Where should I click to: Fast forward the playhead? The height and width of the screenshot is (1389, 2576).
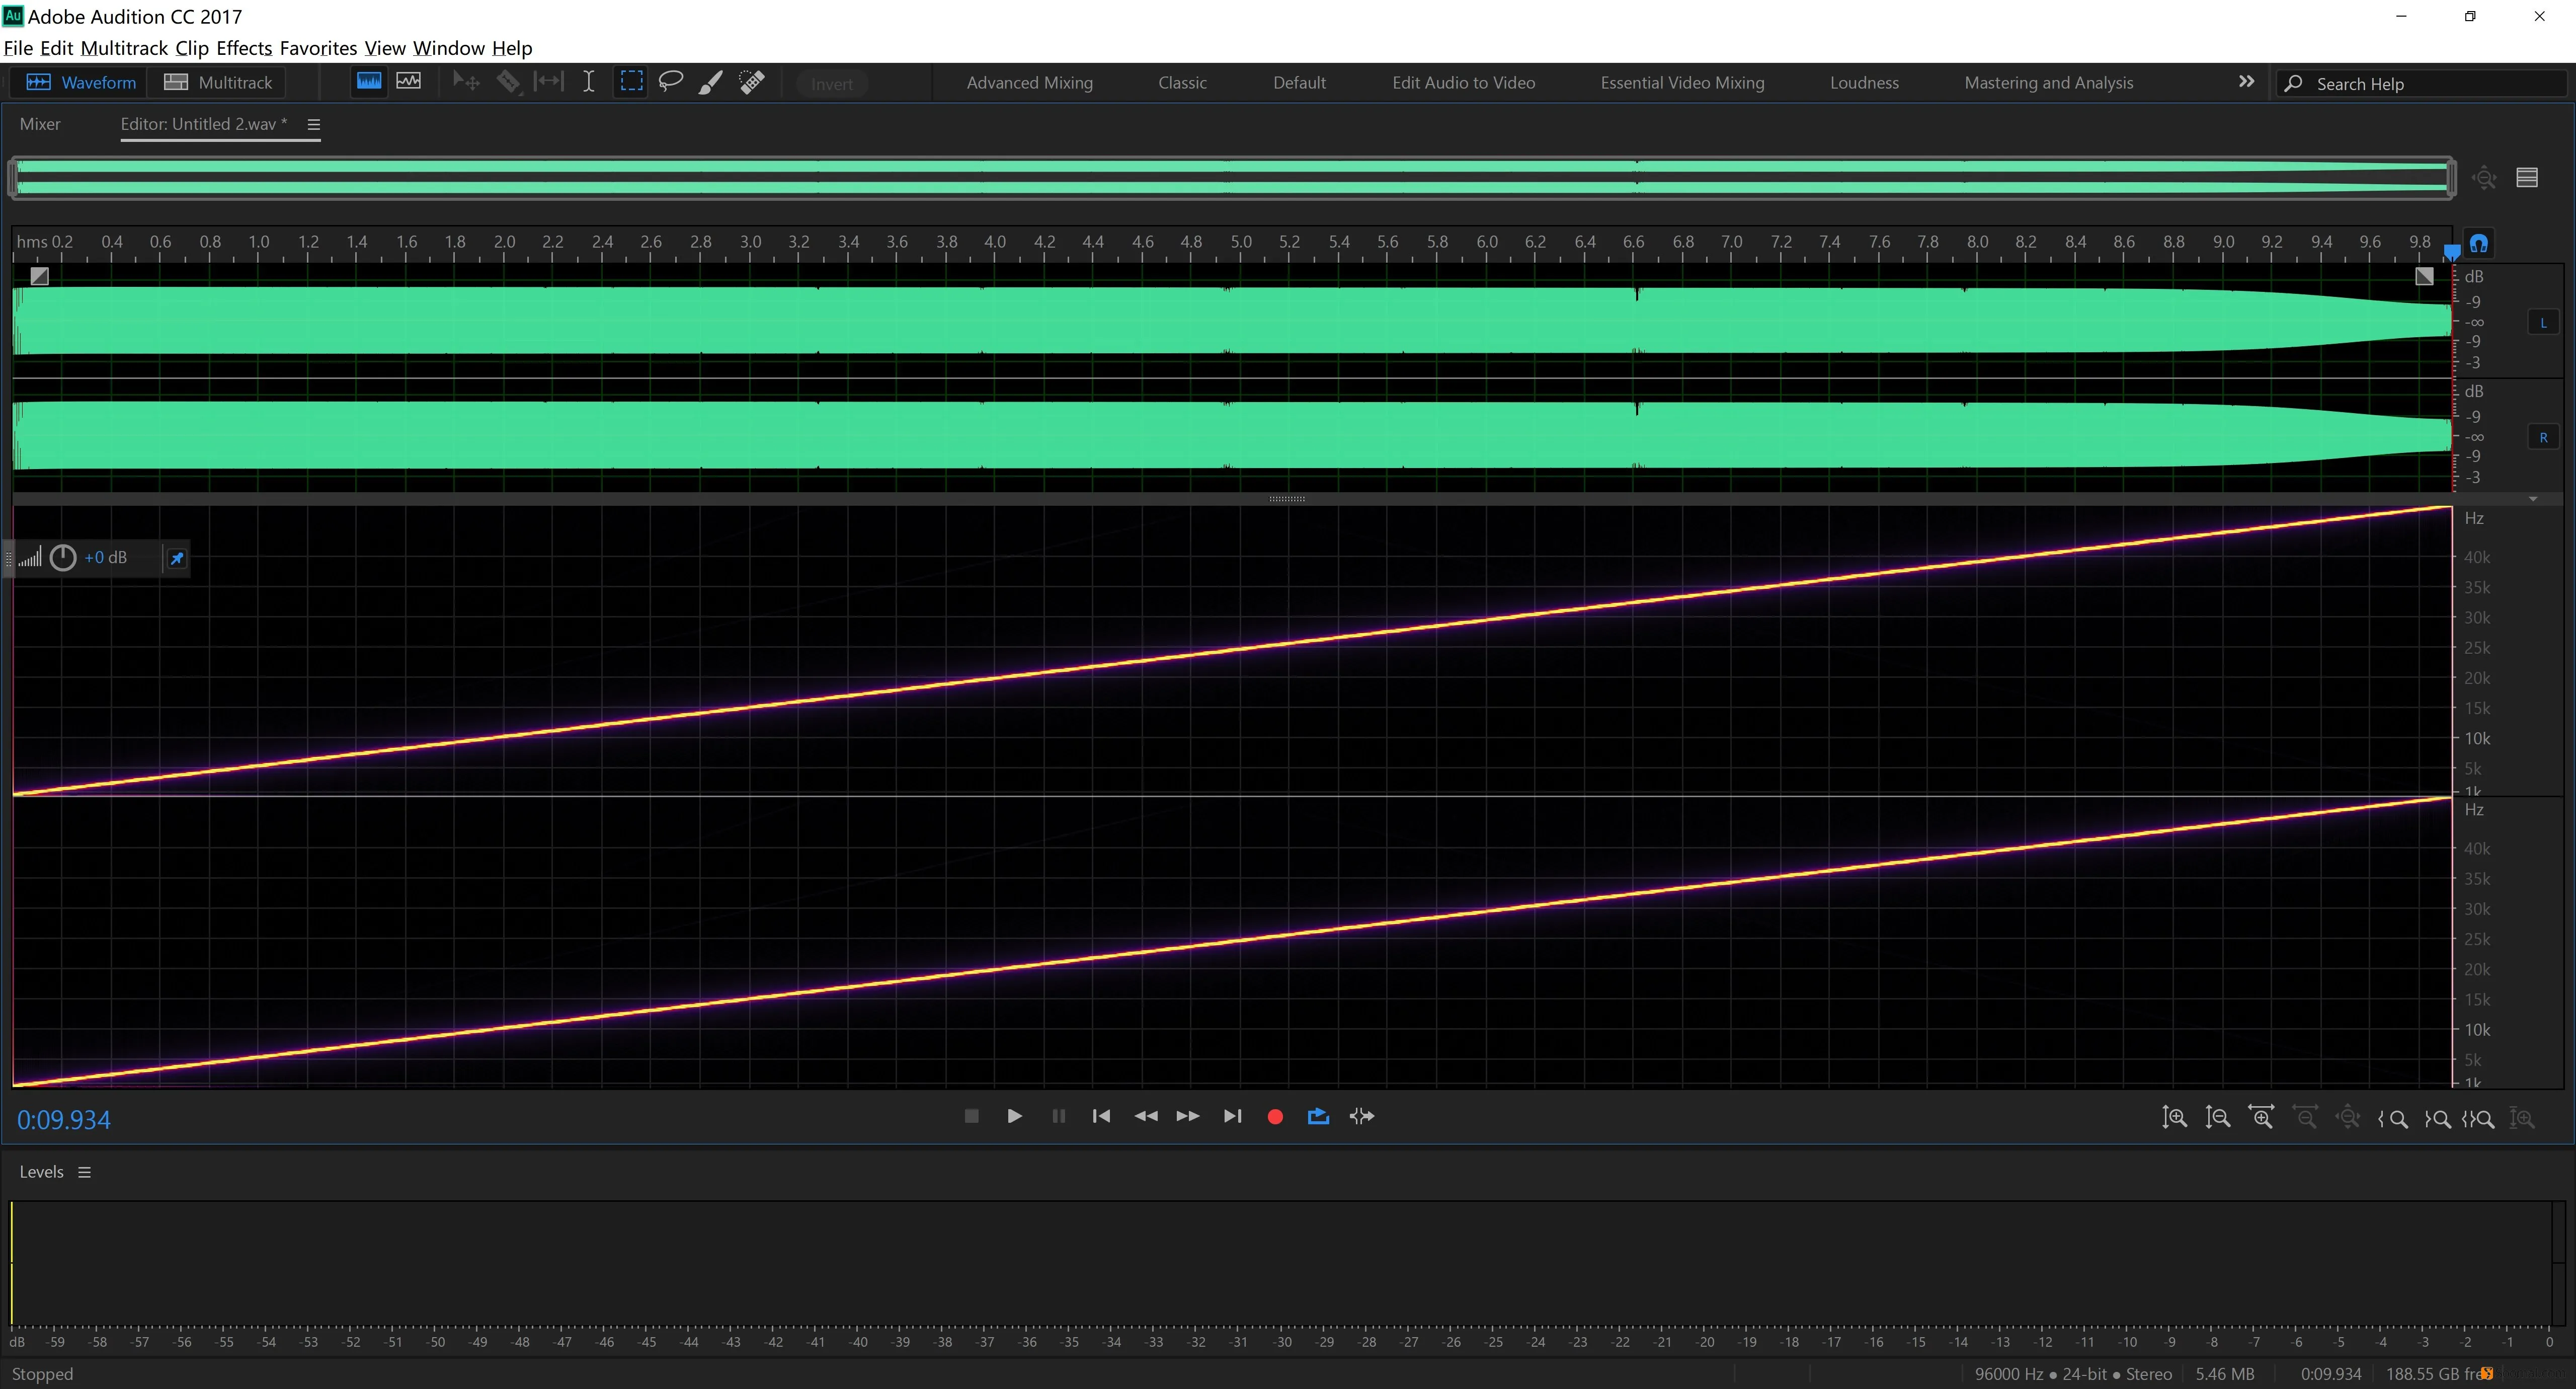click(x=1188, y=1116)
